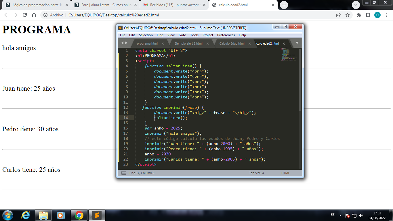Click line number 21 in gutter

click(125, 154)
